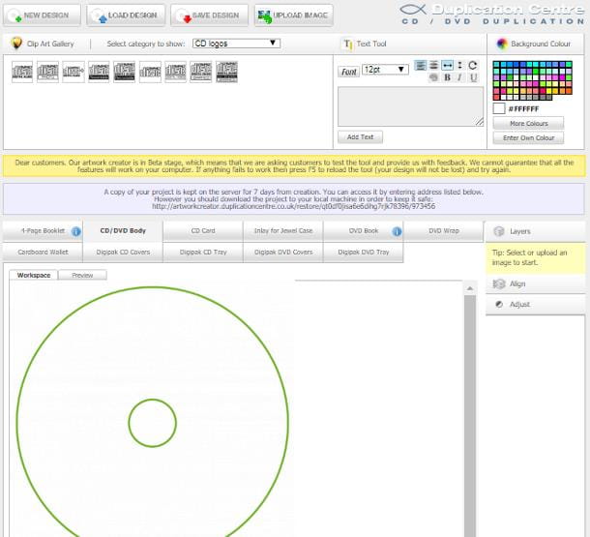Click the Underline formatting icon

[x=473, y=77]
